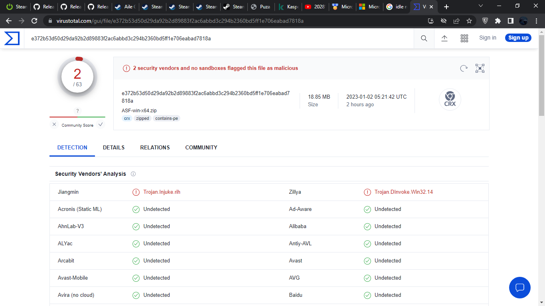Toggle the browser side panel icon
This screenshot has height=306, width=545.
[x=511, y=21]
